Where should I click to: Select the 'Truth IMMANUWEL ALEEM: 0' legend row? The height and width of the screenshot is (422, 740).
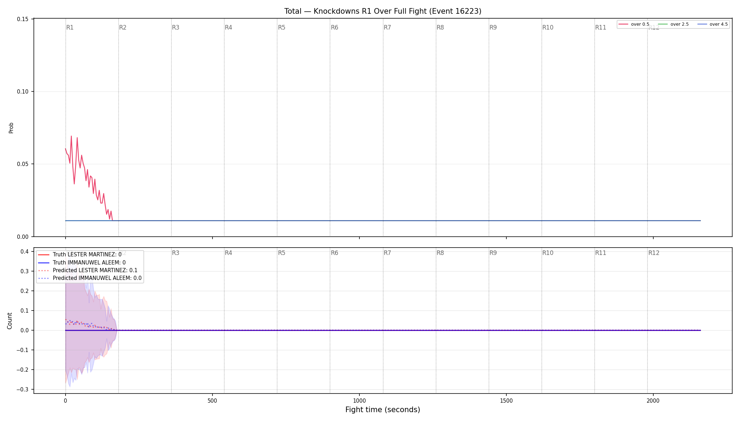tap(82, 263)
